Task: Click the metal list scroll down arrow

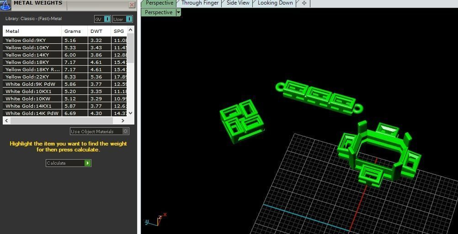Action: tap(131, 113)
